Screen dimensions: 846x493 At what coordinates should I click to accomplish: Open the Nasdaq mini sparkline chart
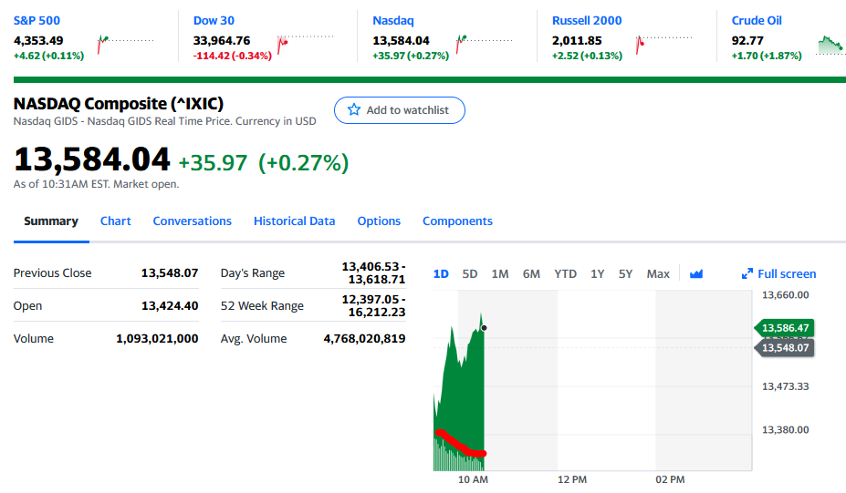(x=484, y=44)
